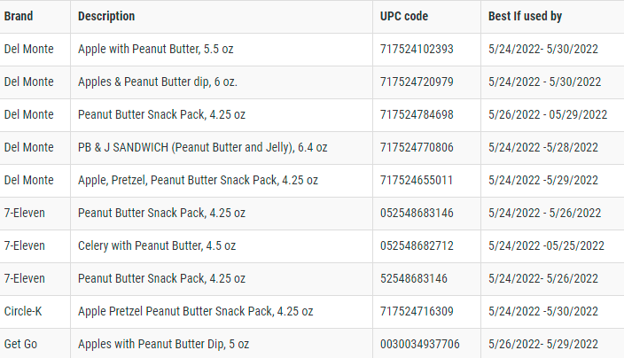
Task: Click UPC code 717524770806
Action: (x=417, y=147)
